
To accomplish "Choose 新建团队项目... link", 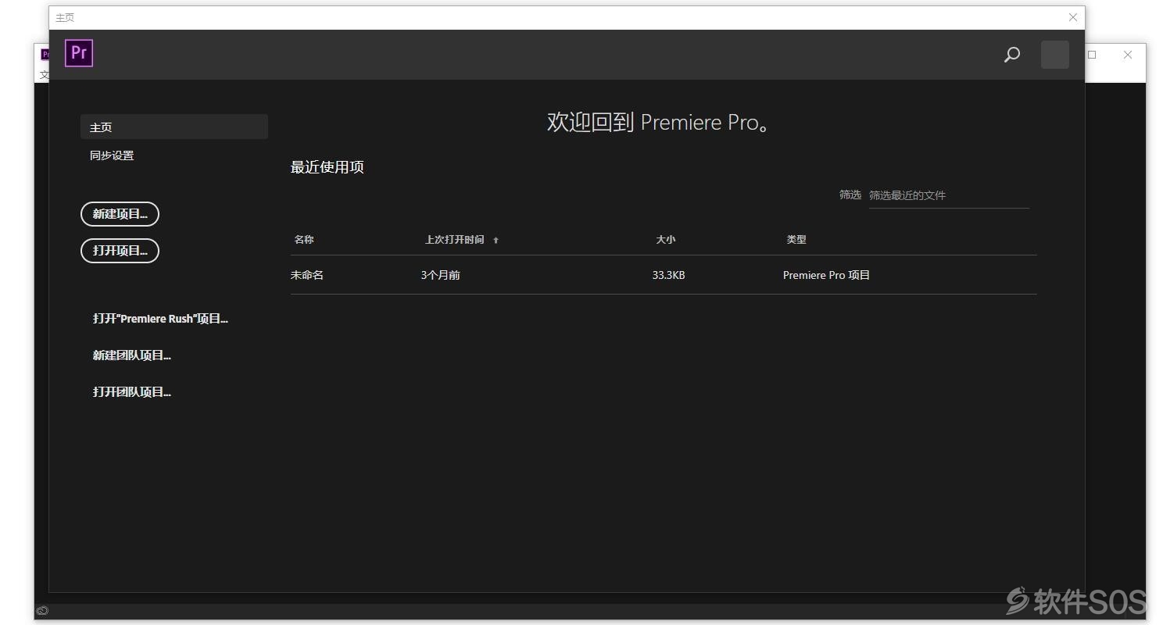I will click(132, 355).
